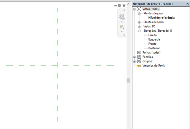The width and height of the screenshot is (190, 129).
Task: Select the Direita elevation view
Action: 152,35
